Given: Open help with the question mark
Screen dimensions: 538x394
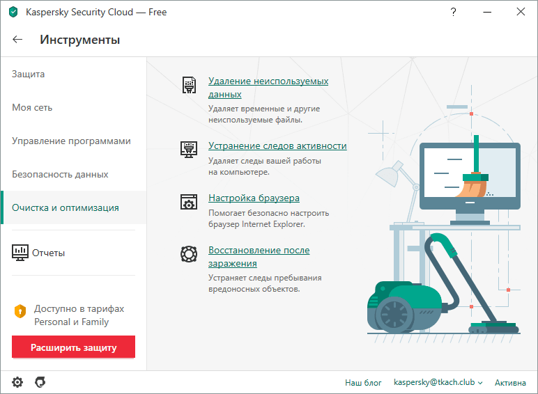Looking at the screenshot, I should (x=453, y=12).
